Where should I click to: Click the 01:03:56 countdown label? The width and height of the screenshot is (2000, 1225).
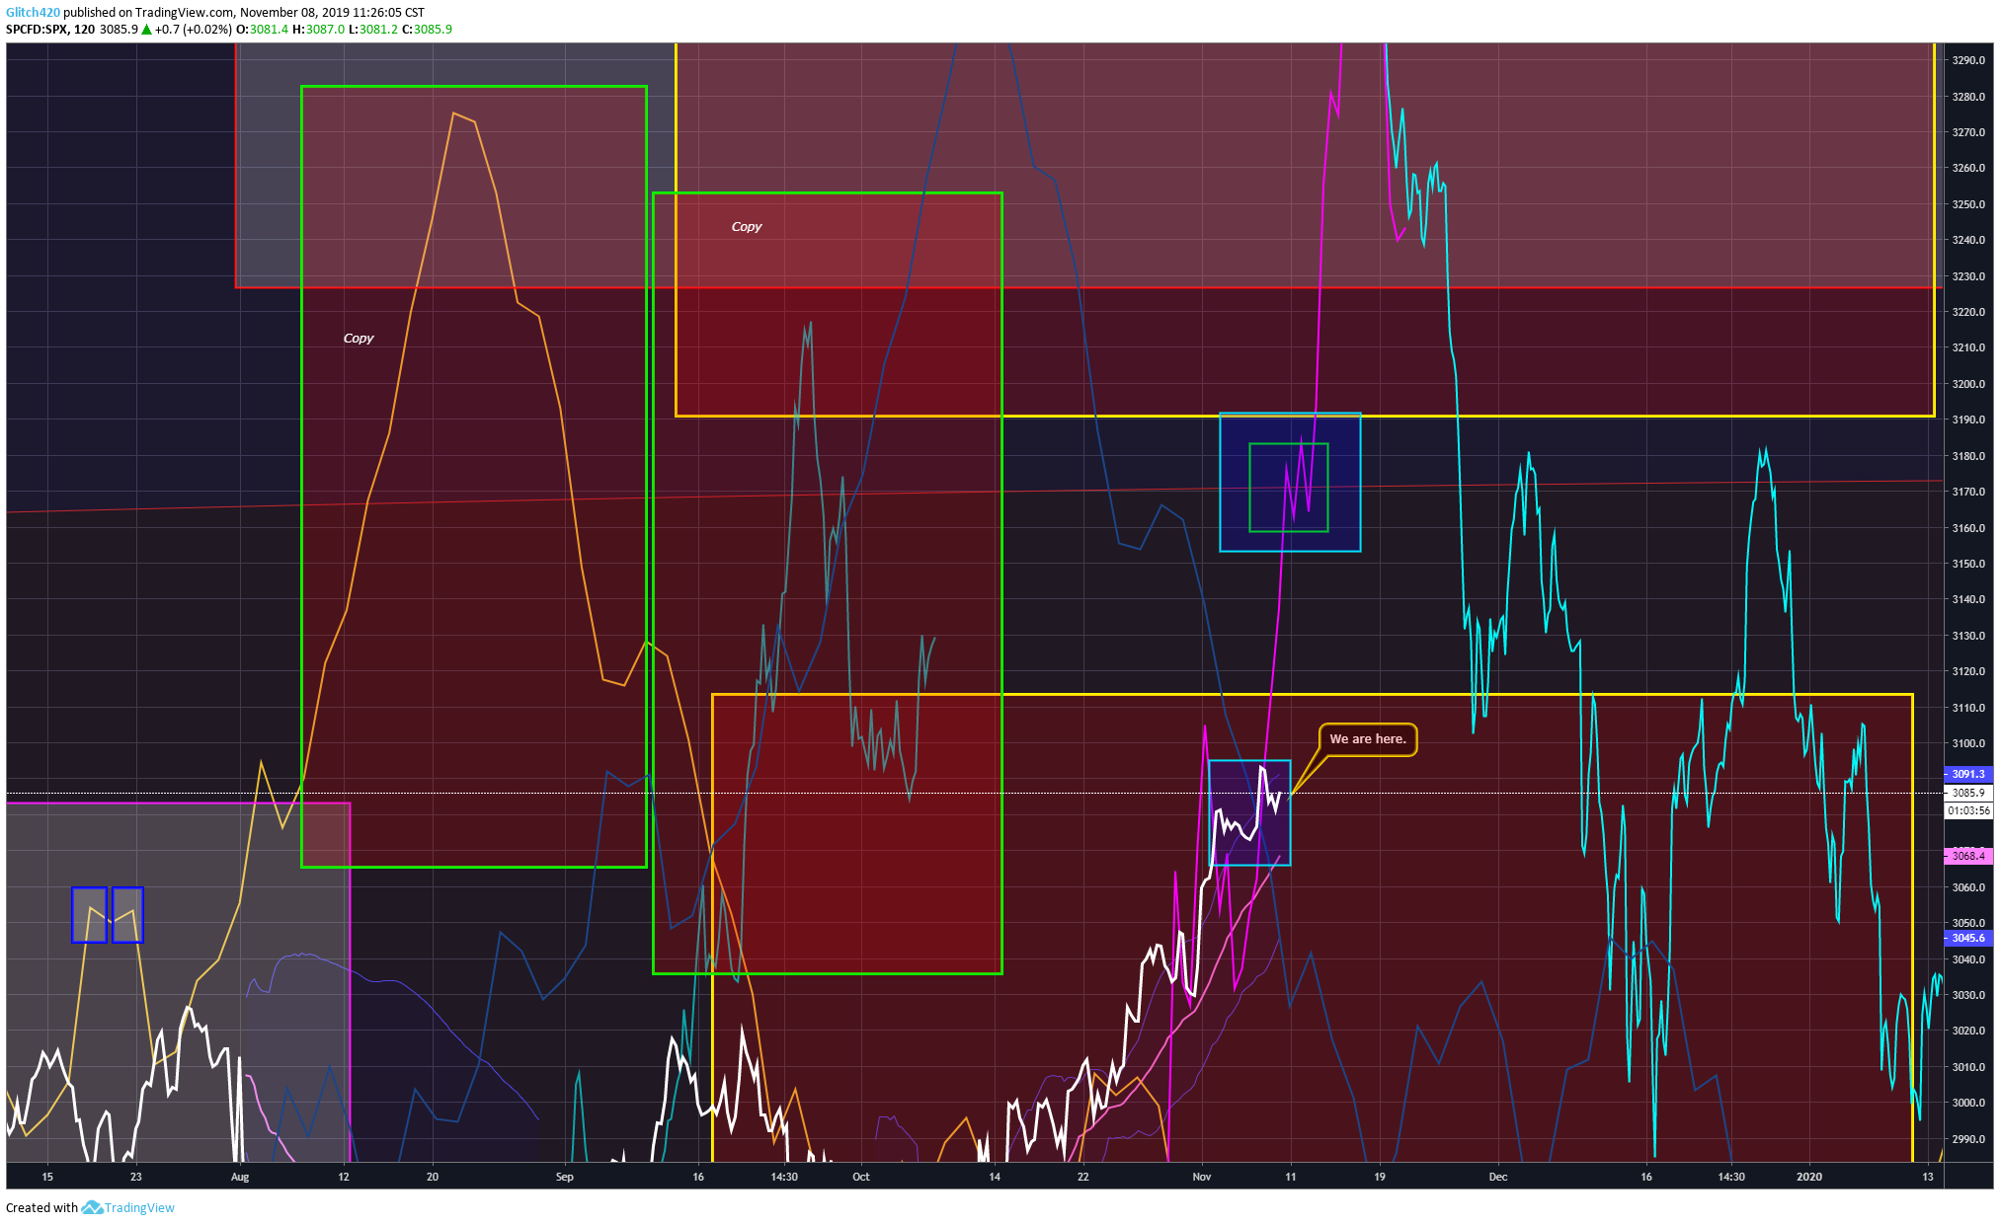(x=1967, y=810)
